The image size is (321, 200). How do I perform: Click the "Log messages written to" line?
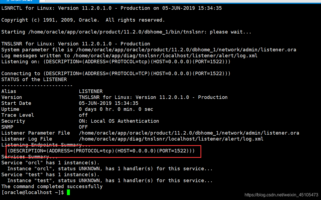point(129,56)
